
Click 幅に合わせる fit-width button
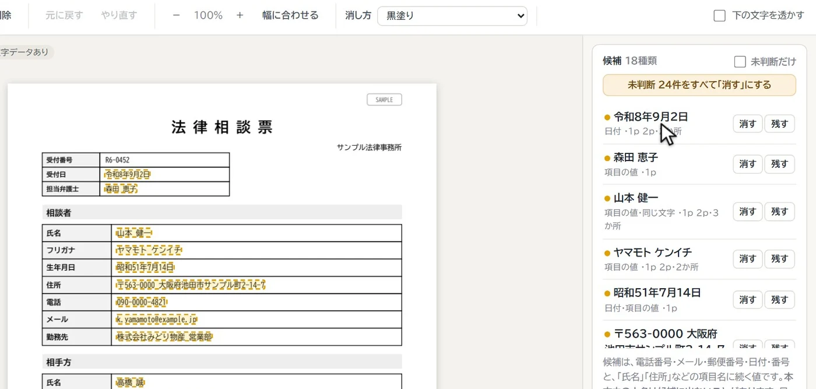(x=290, y=16)
